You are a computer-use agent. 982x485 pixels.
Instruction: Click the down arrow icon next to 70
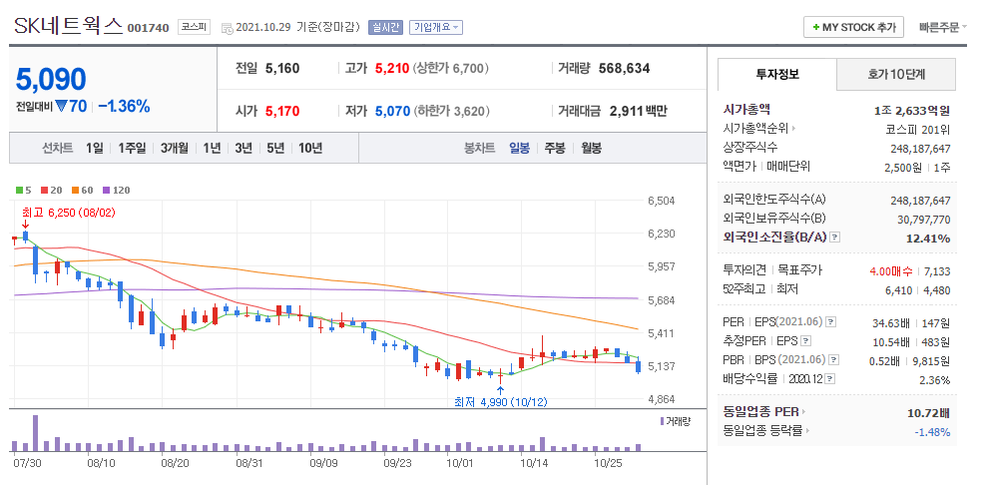(x=61, y=107)
